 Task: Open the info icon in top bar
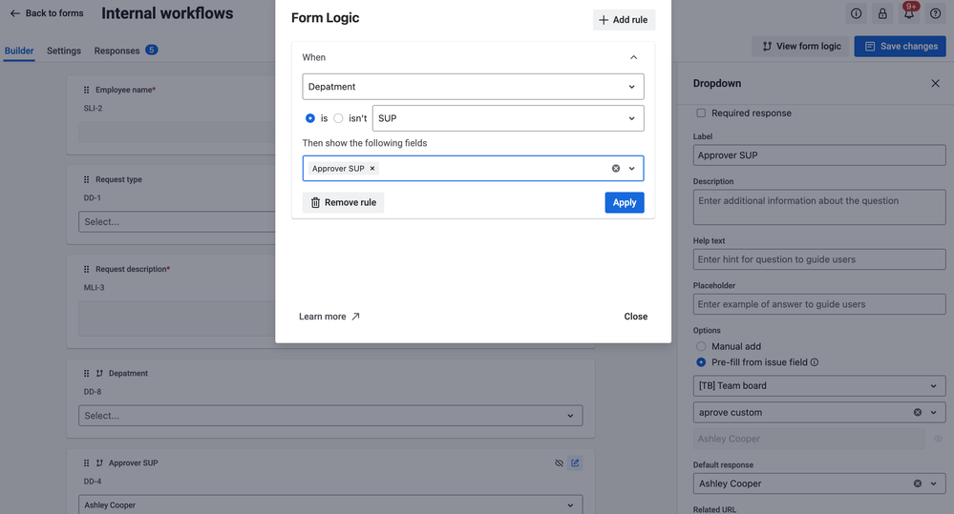856,13
